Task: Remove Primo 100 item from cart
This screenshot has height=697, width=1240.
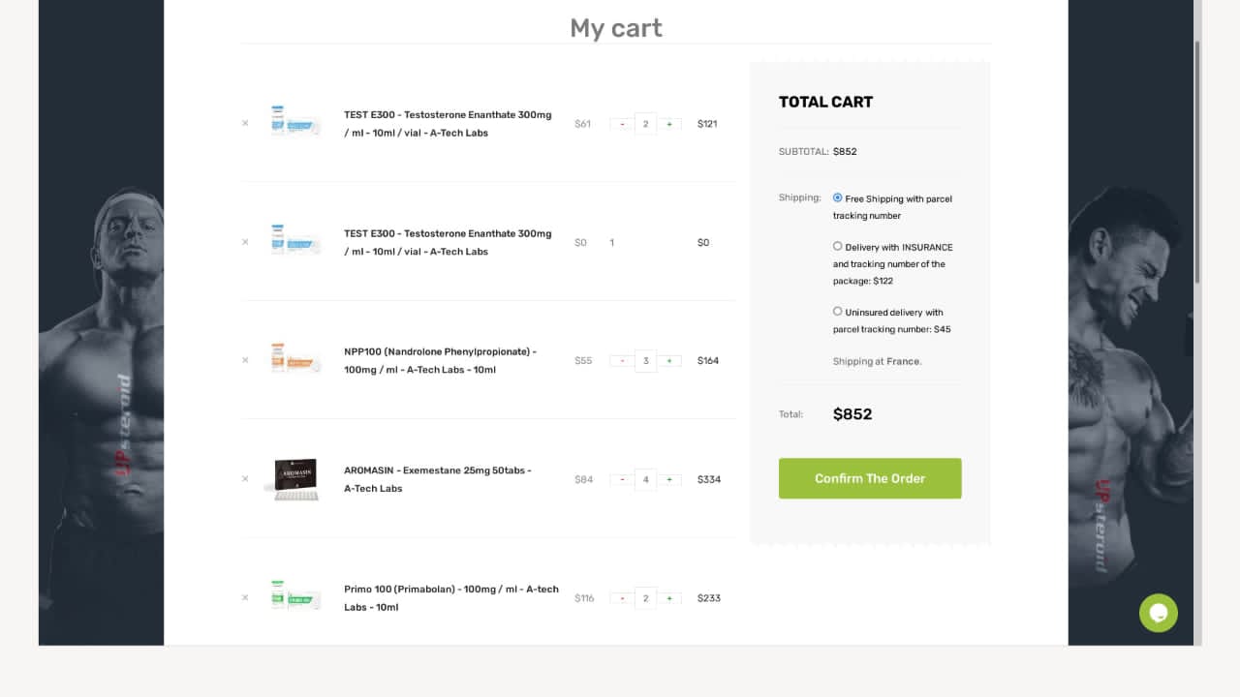Action: (x=245, y=597)
